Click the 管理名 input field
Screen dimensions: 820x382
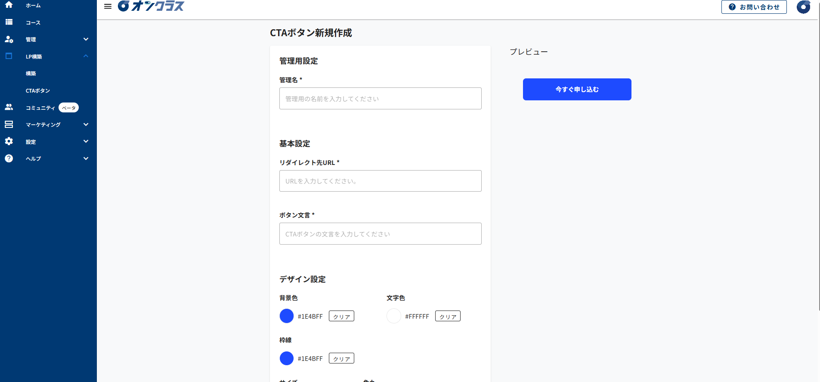[x=380, y=98]
